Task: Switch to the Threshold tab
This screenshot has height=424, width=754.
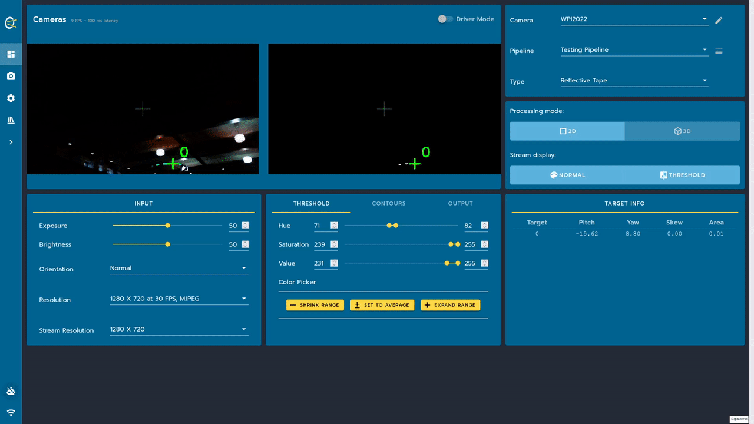Action: pyautogui.click(x=311, y=203)
